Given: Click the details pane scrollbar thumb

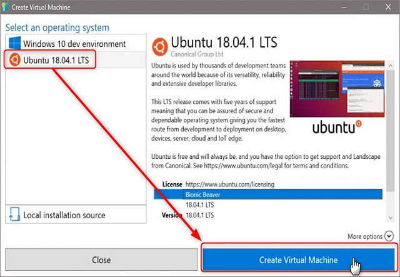Looking at the screenshot, I should click(x=390, y=131).
